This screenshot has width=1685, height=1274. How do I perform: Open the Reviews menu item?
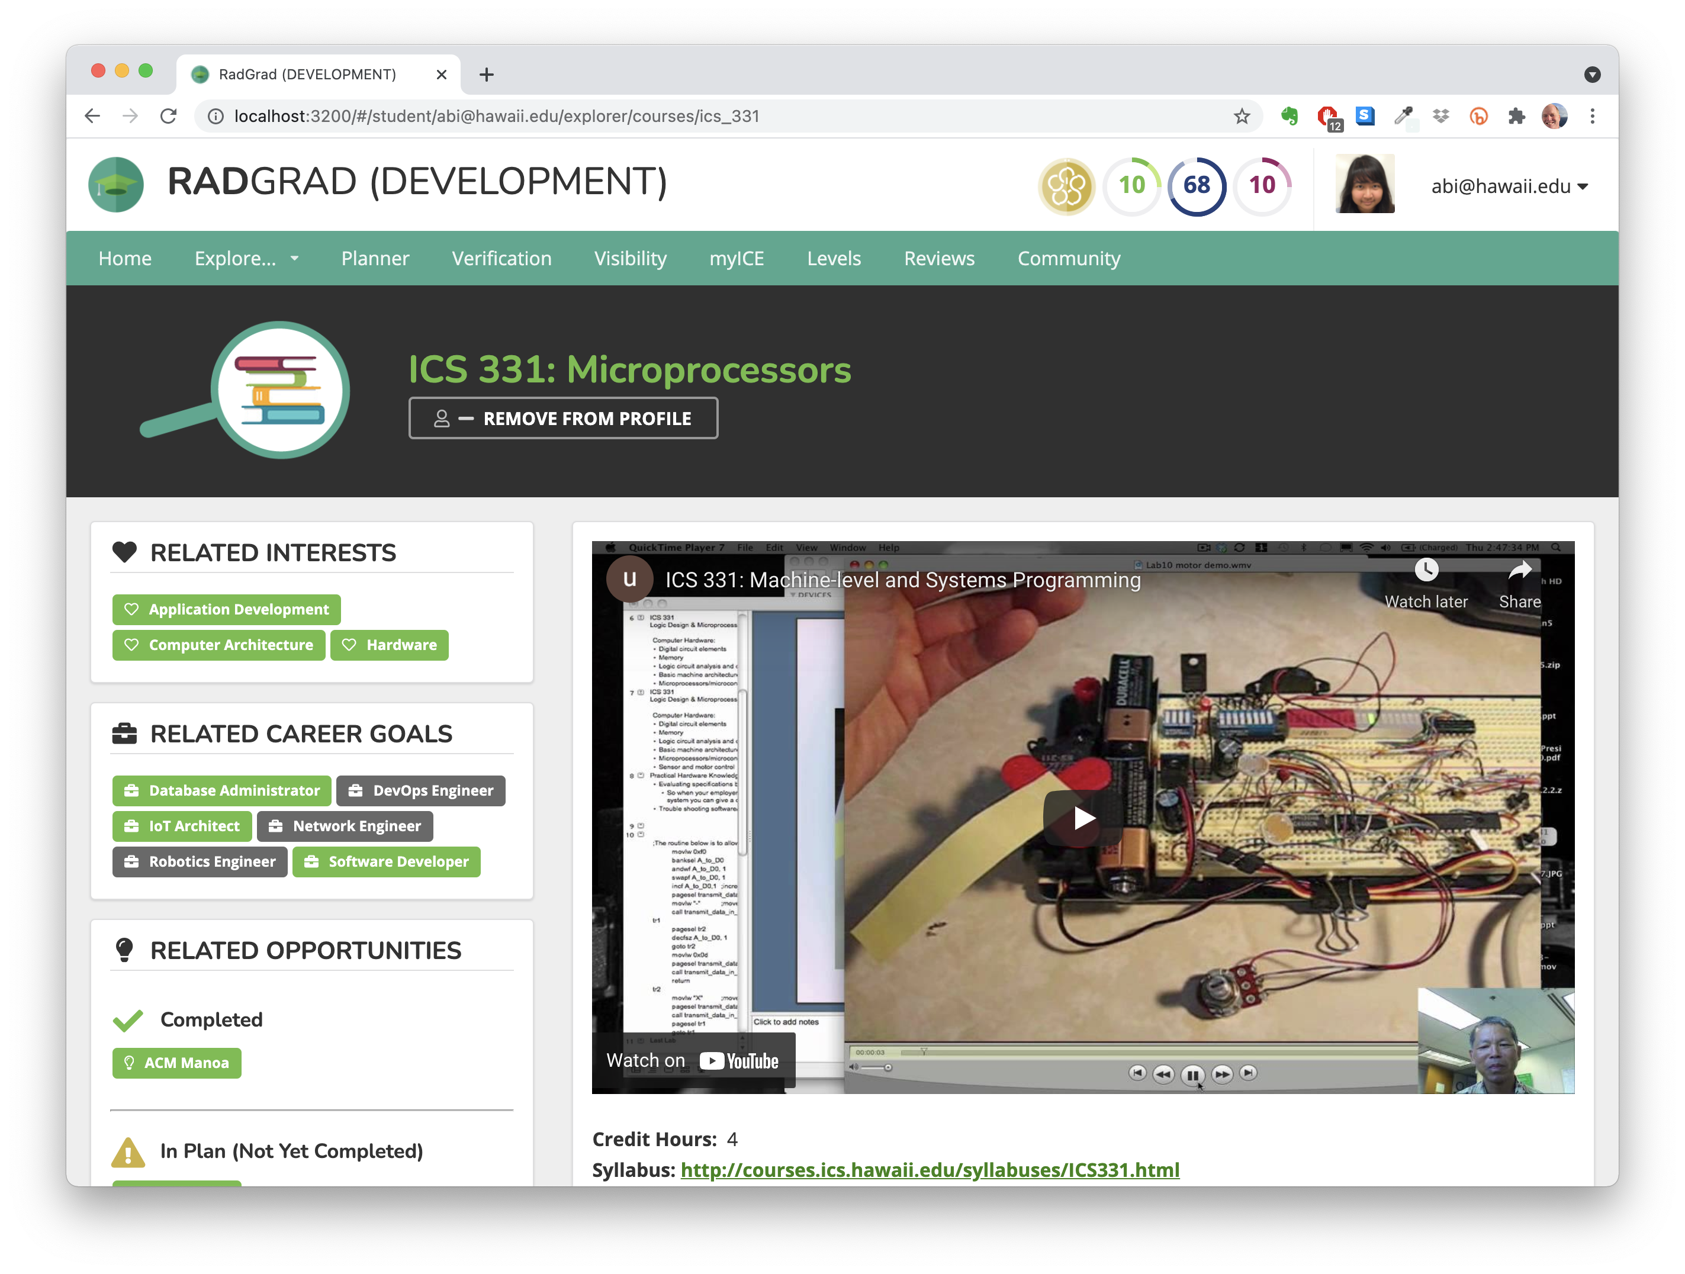tap(938, 258)
